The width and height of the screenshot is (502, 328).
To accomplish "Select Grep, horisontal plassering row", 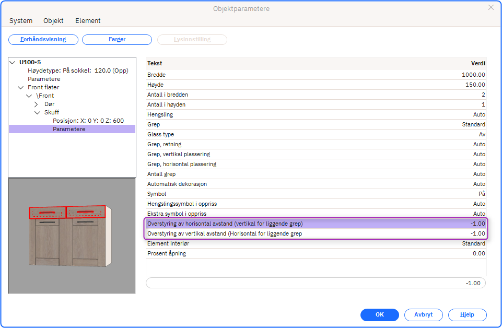I will [316, 164].
